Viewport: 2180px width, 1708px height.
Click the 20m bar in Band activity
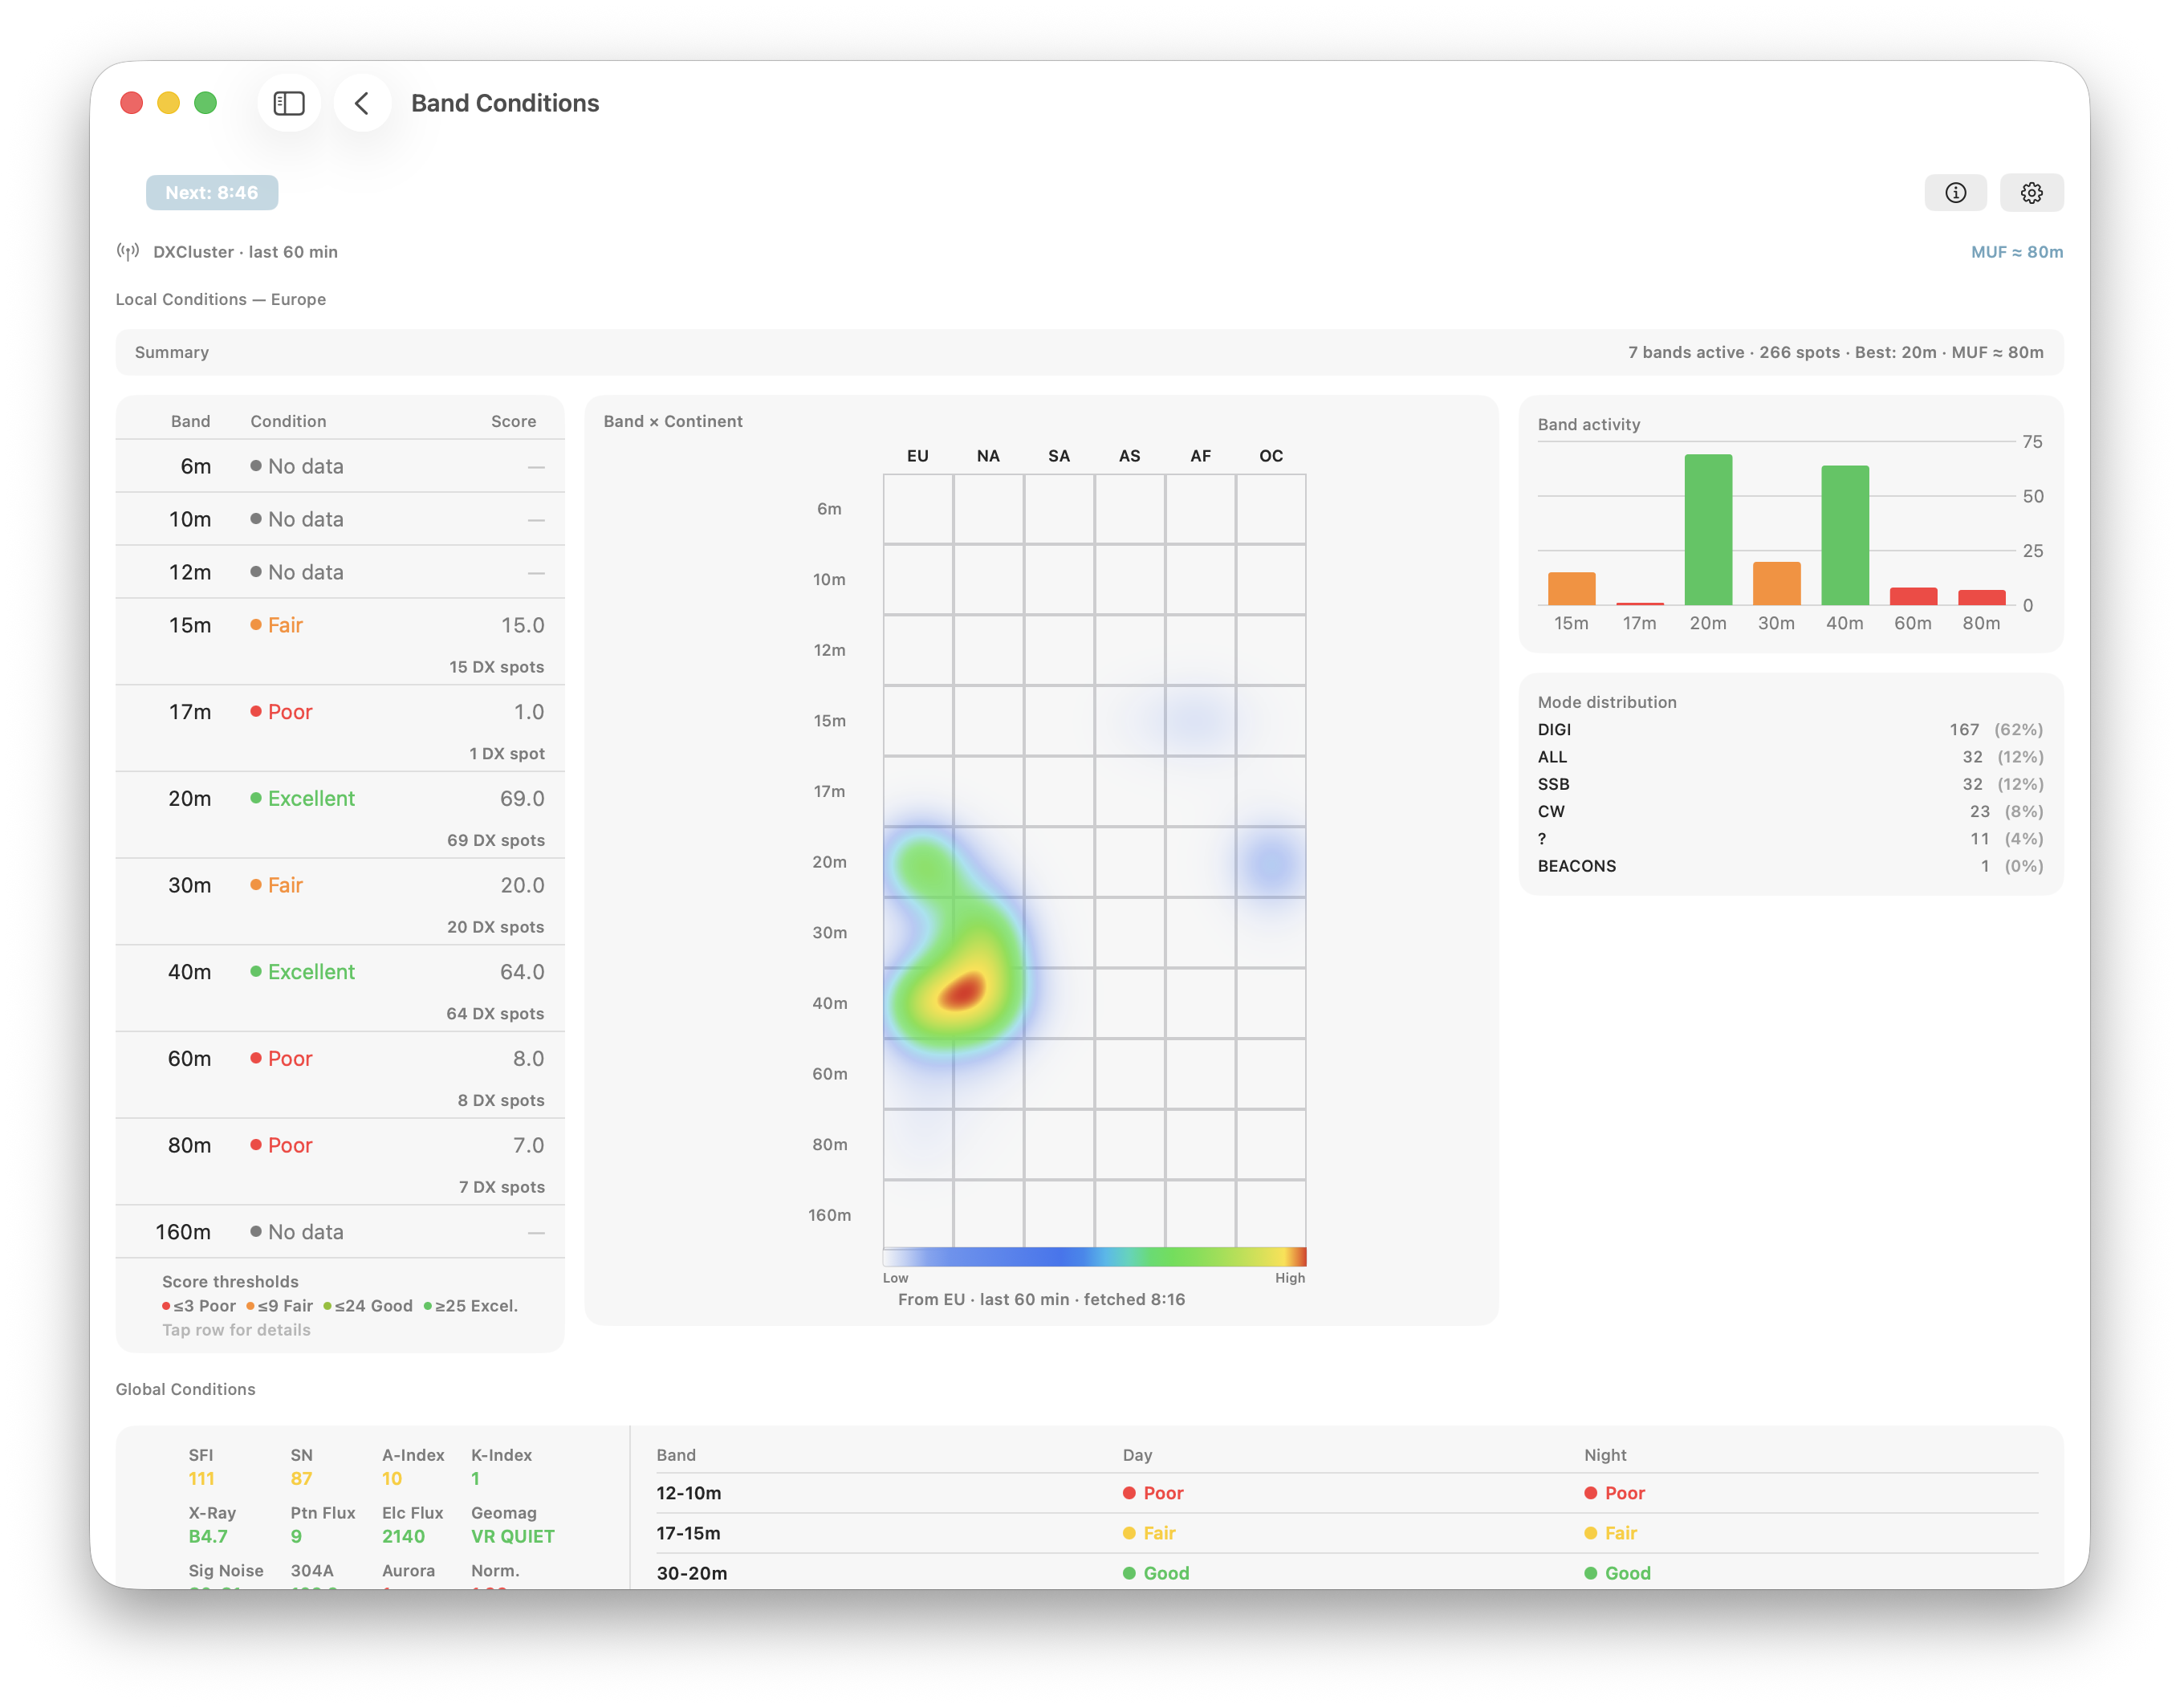click(x=1708, y=530)
